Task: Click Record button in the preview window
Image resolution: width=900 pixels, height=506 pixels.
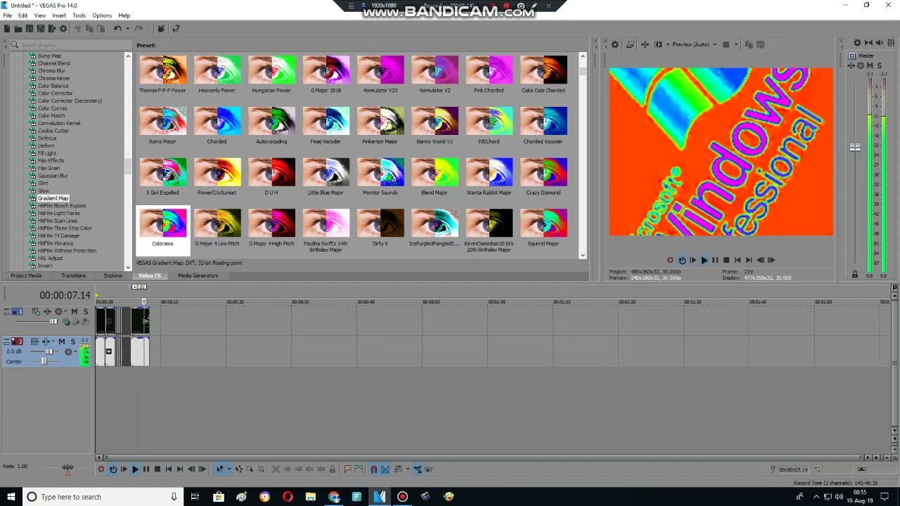Action: pos(670,260)
